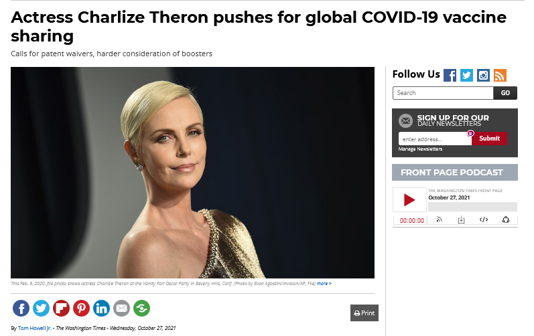Share article on LinkedIn icon
The width and height of the screenshot is (534, 336).
pos(101,308)
